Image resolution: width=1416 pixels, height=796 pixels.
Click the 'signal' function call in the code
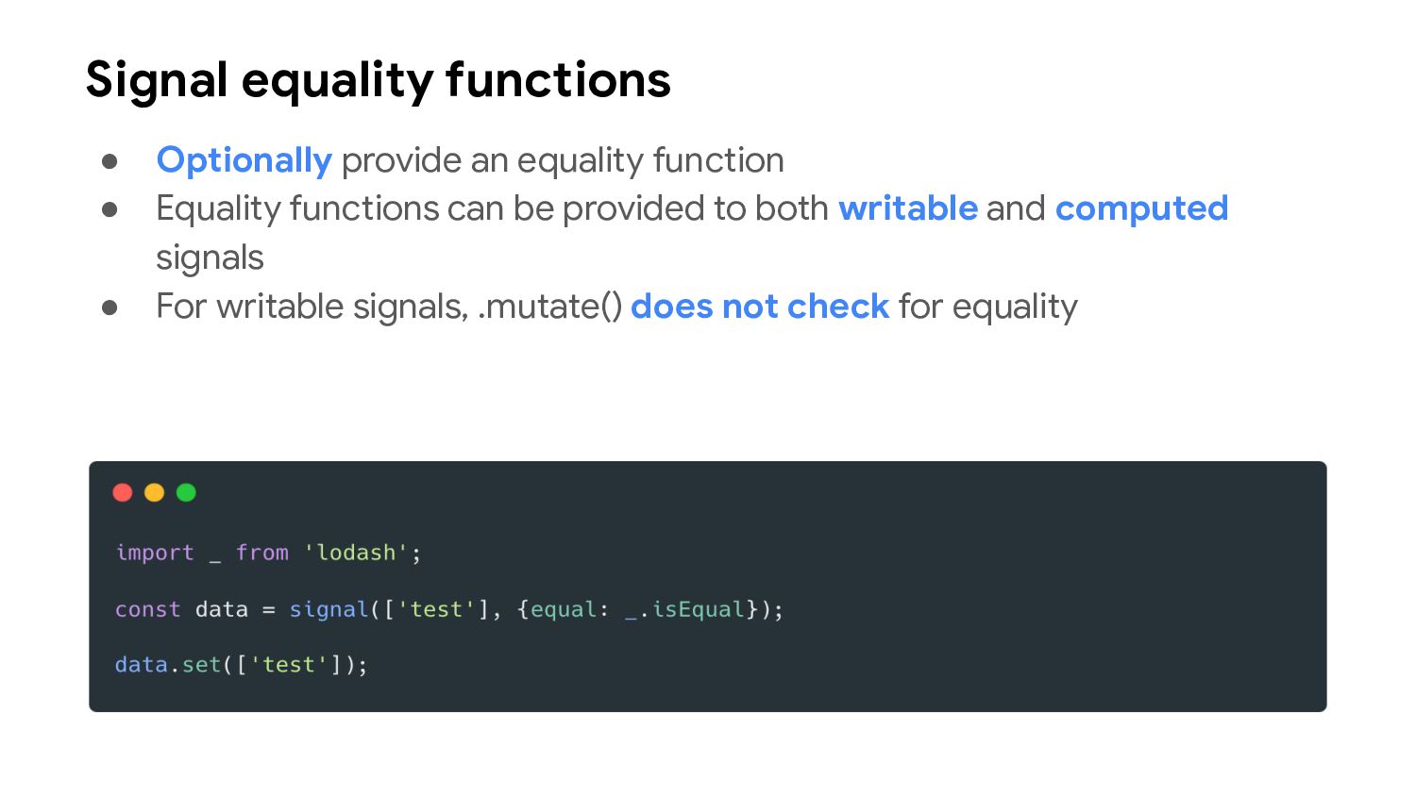click(328, 609)
